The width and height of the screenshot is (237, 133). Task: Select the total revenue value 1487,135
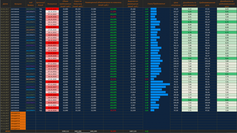point(133,131)
